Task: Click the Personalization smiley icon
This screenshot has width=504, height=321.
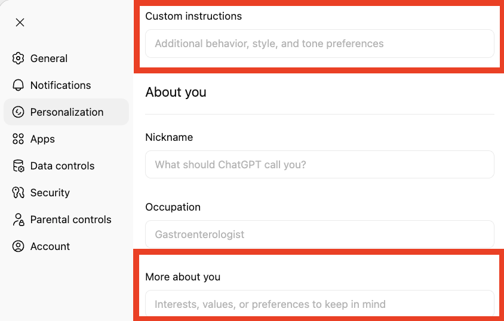Action: pyautogui.click(x=19, y=112)
